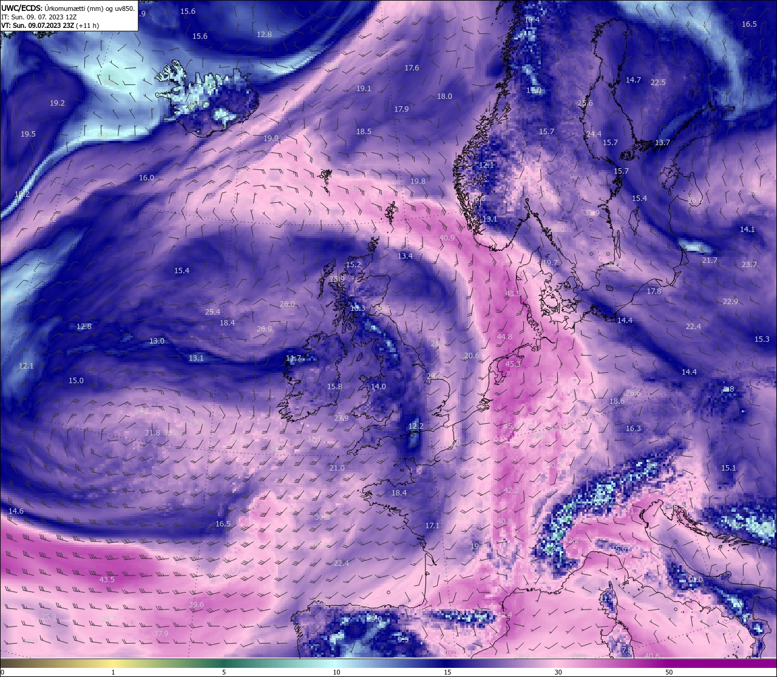Click the '19.9' map value

(271, 138)
